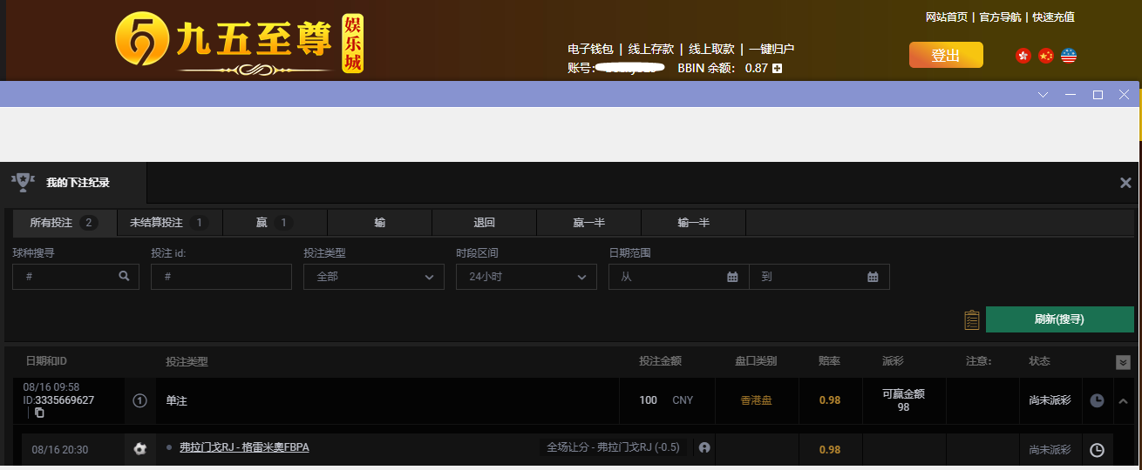Click the clock icon on 弗拉门戈RJ match row
The image size is (1142, 470).
(x=1098, y=450)
